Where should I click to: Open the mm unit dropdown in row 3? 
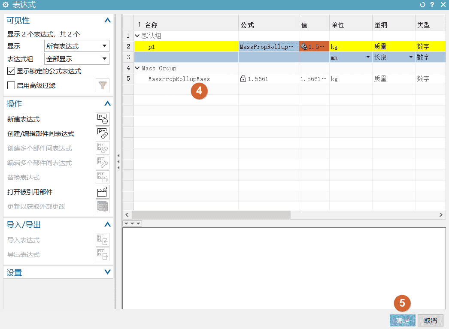click(x=368, y=57)
